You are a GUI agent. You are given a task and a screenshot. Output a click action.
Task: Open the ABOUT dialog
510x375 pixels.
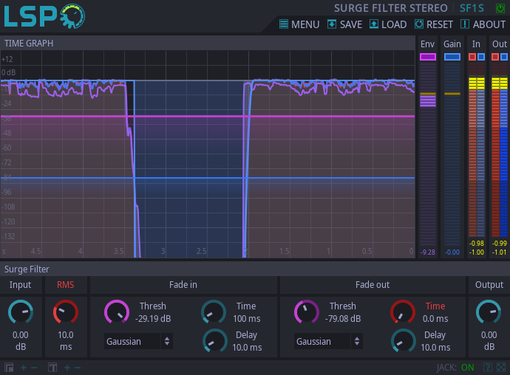coord(483,24)
